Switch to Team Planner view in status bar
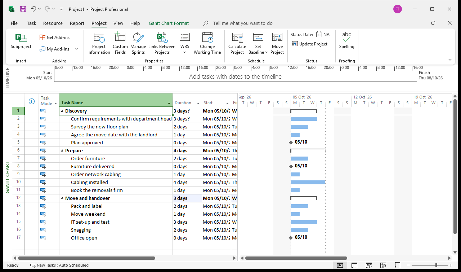This screenshot has width=461, height=272. [x=368, y=265]
